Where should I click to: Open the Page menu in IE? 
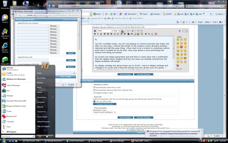201,22
